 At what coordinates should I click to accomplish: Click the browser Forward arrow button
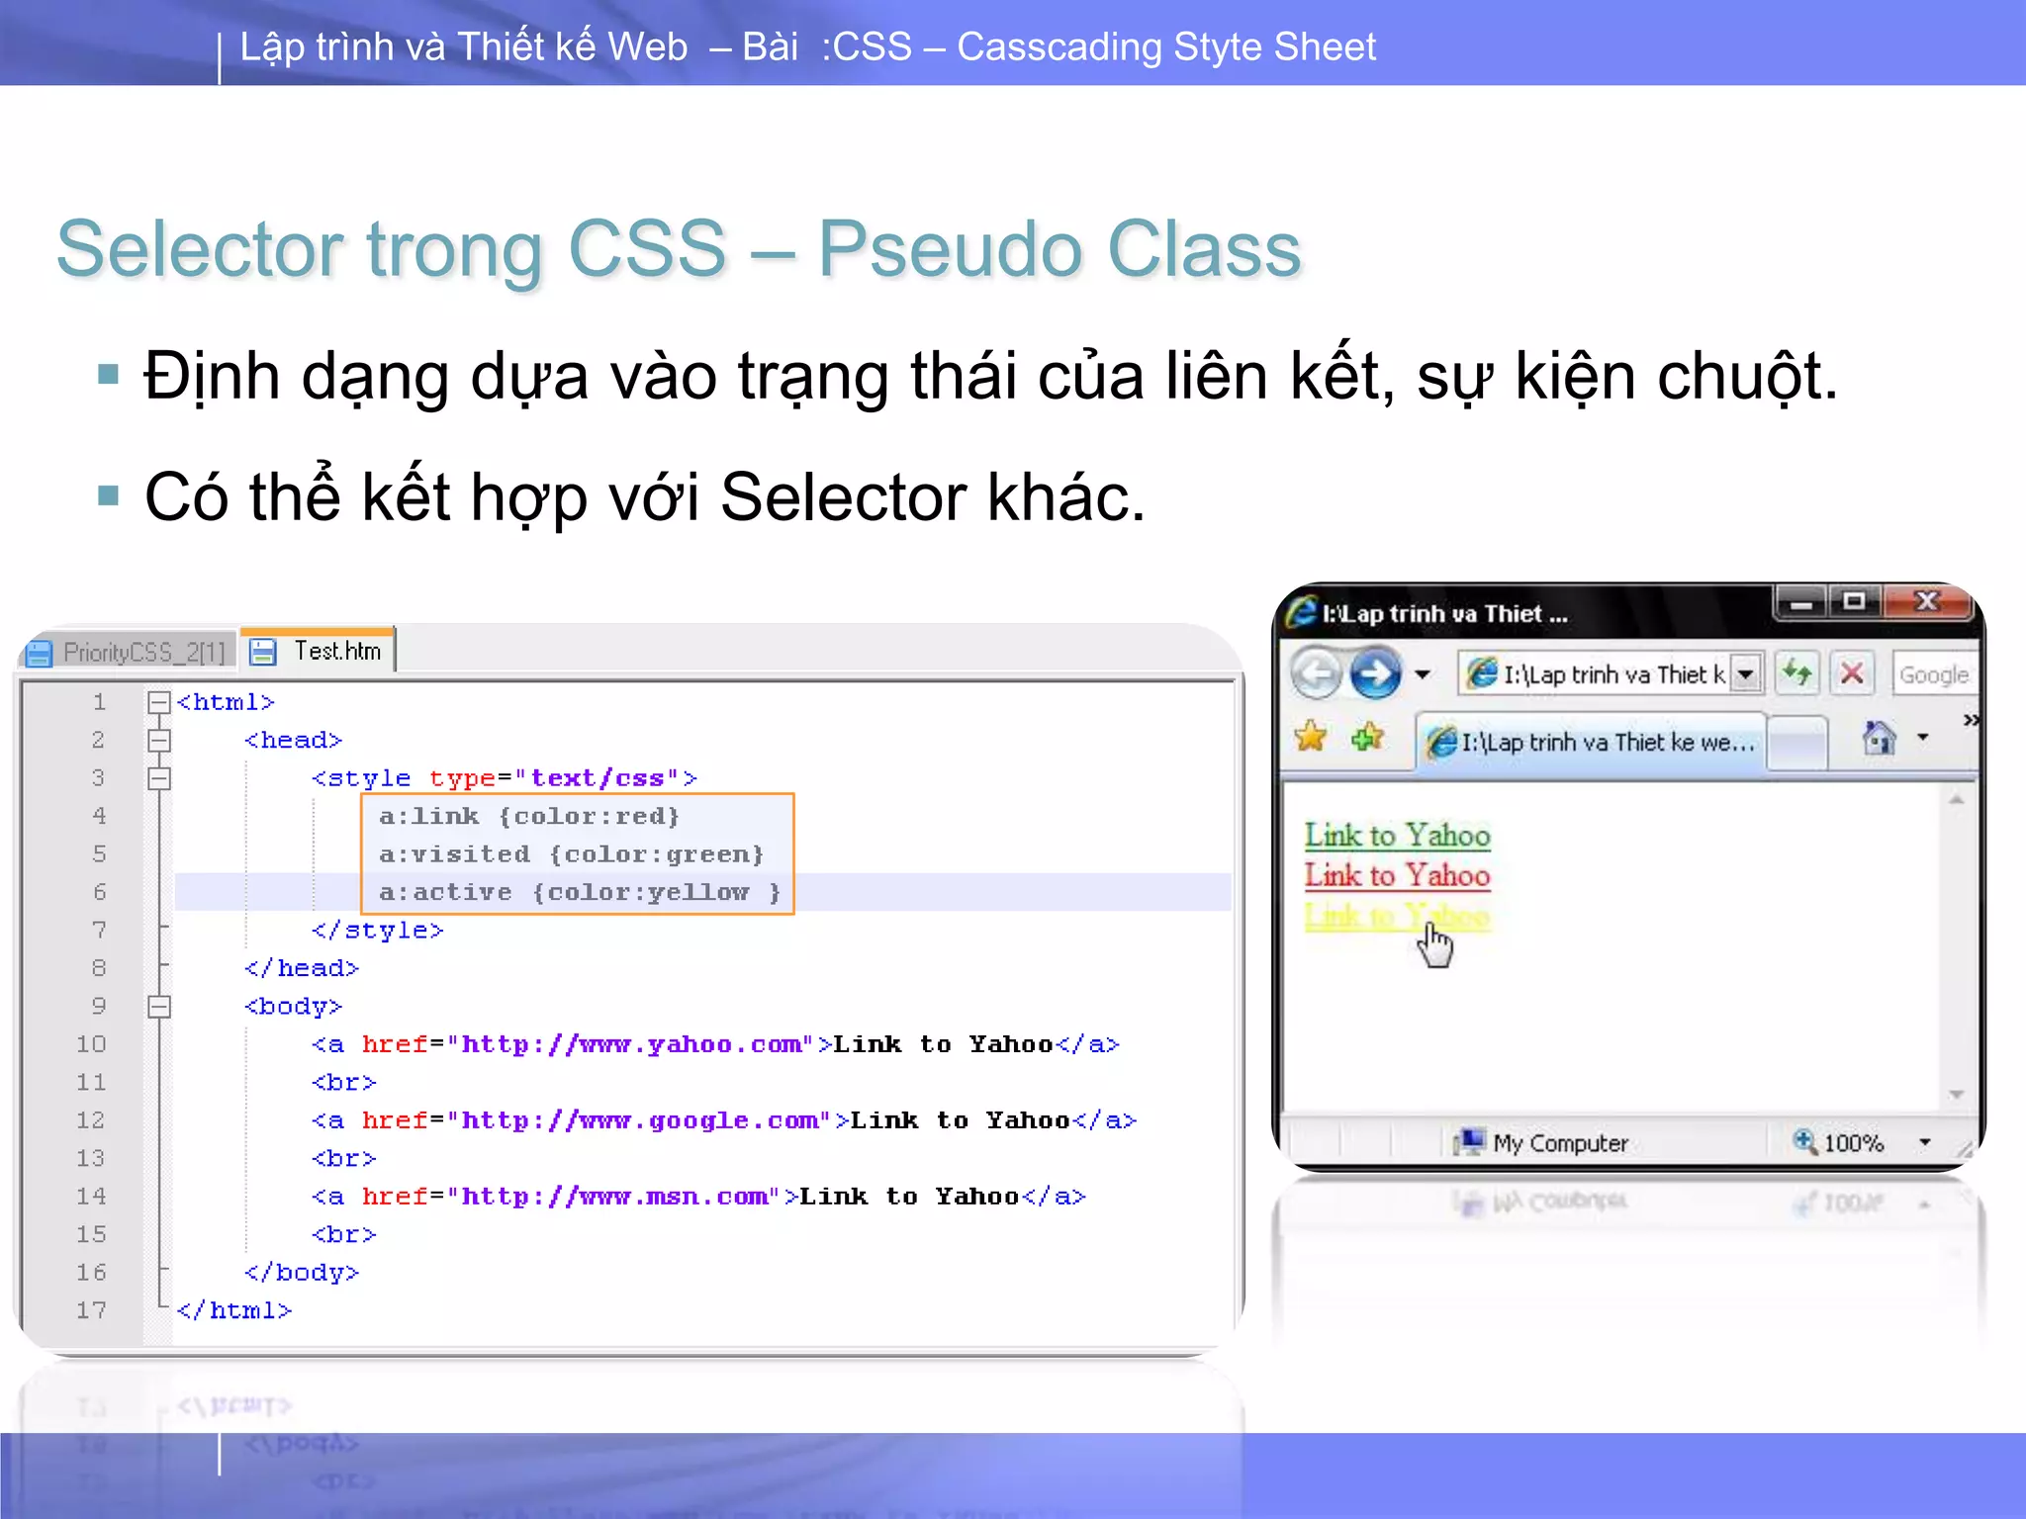(x=1376, y=673)
